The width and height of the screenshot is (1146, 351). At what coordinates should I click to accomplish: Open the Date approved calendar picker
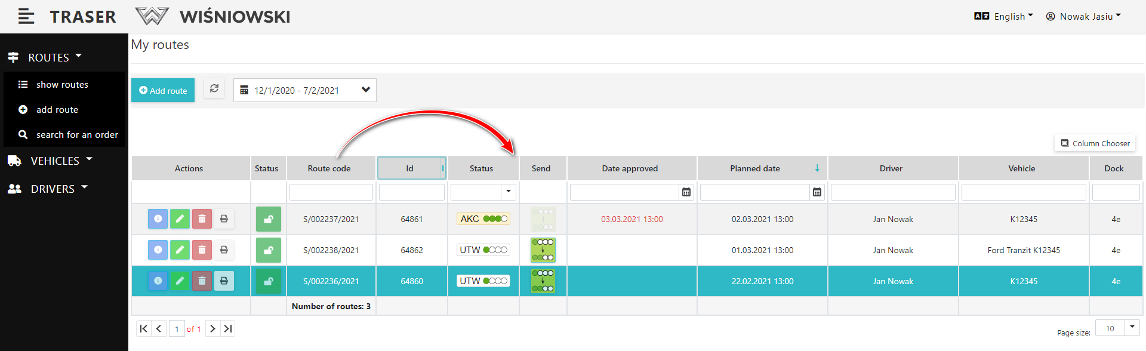pyautogui.click(x=686, y=192)
